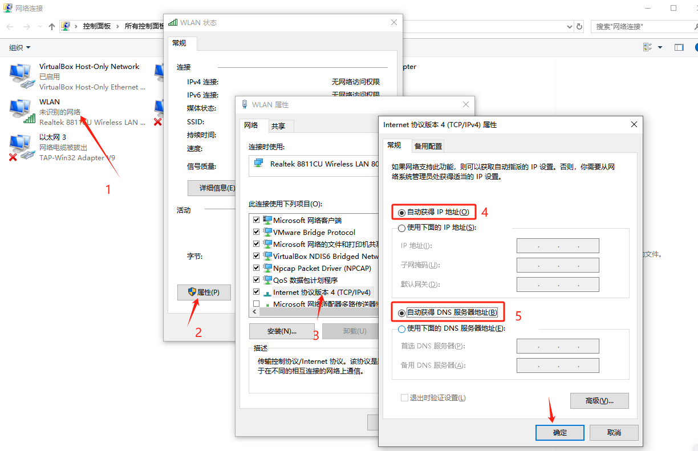Open the more view options dropdown arrow
This screenshot has width=698, height=451.
pos(660,47)
